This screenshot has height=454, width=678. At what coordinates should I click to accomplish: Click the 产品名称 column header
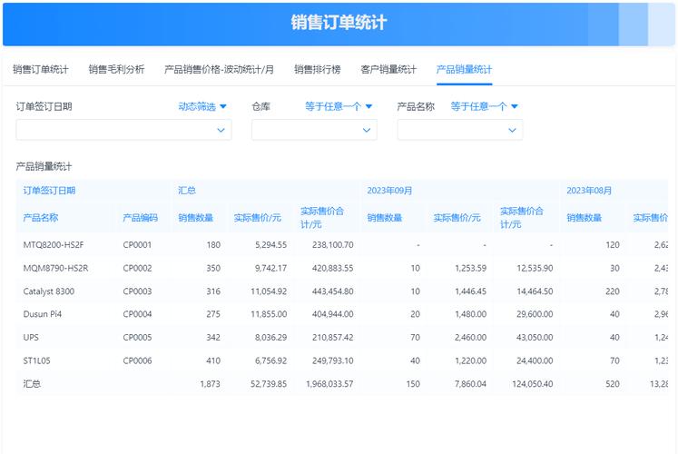point(41,218)
